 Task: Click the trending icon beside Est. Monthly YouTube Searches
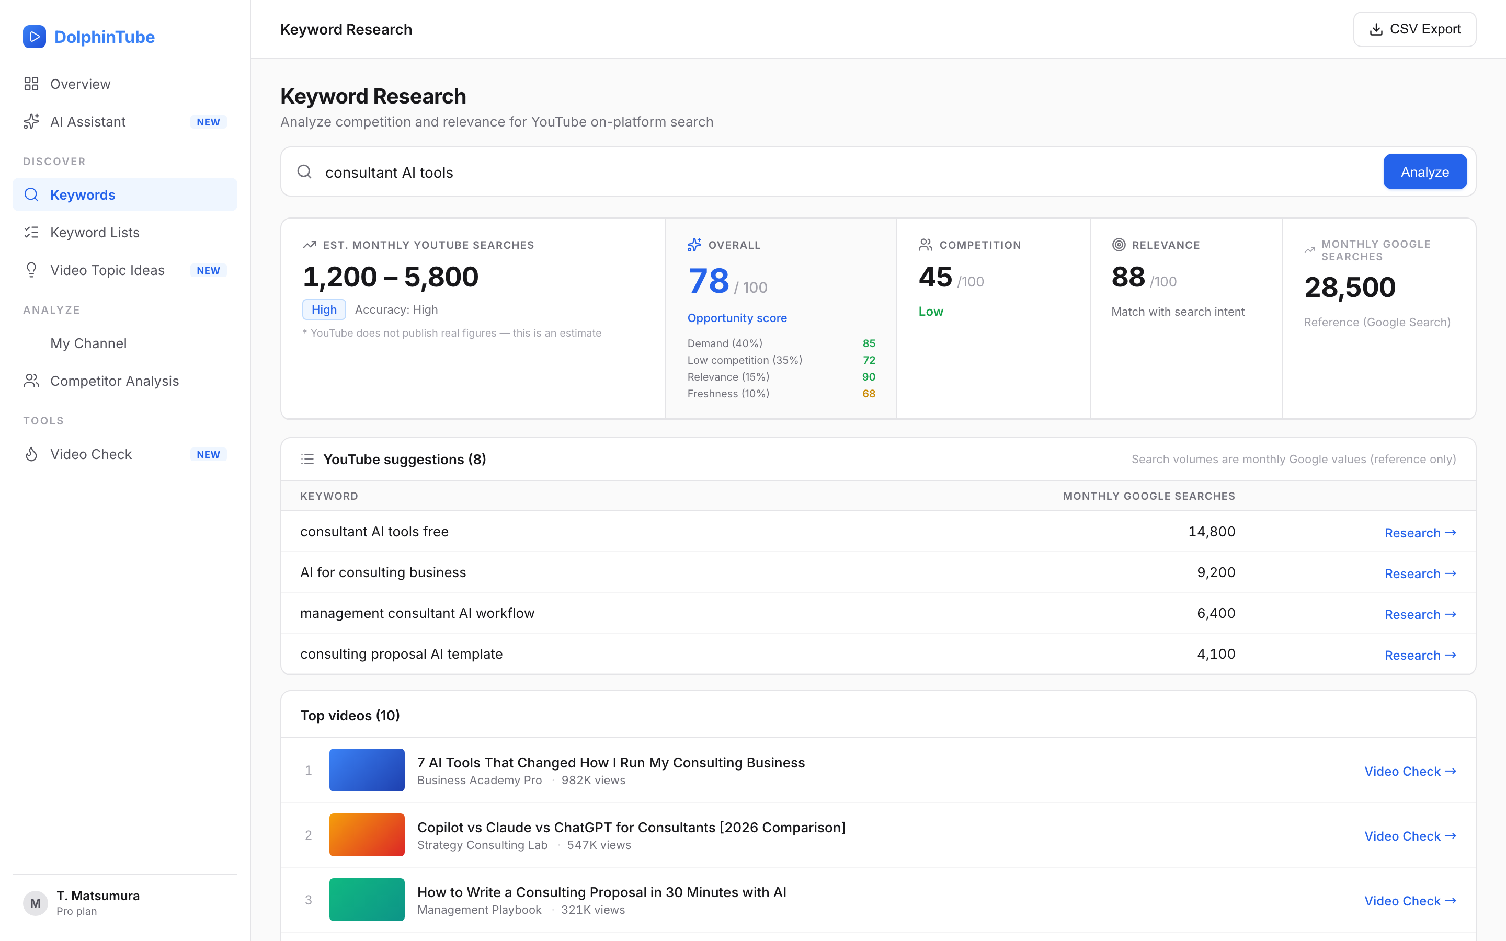pyautogui.click(x=309, y=245)
